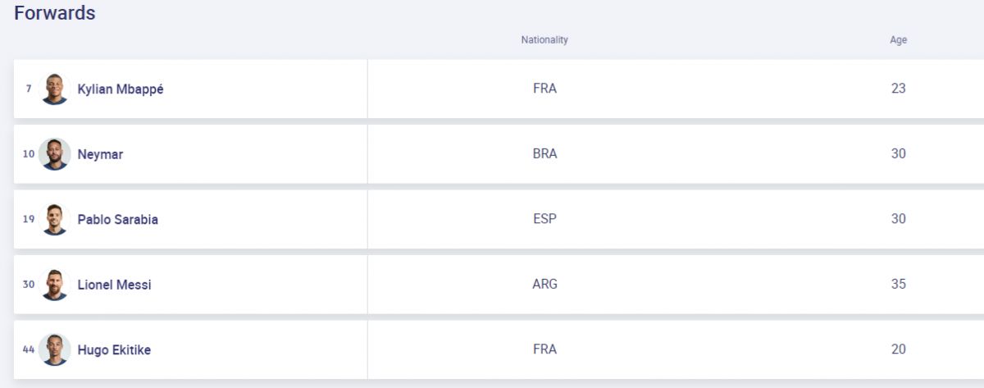Click Sarabia's ESP nationality value
The height and width of the screenshot is (388, 984).
[544, 219]
